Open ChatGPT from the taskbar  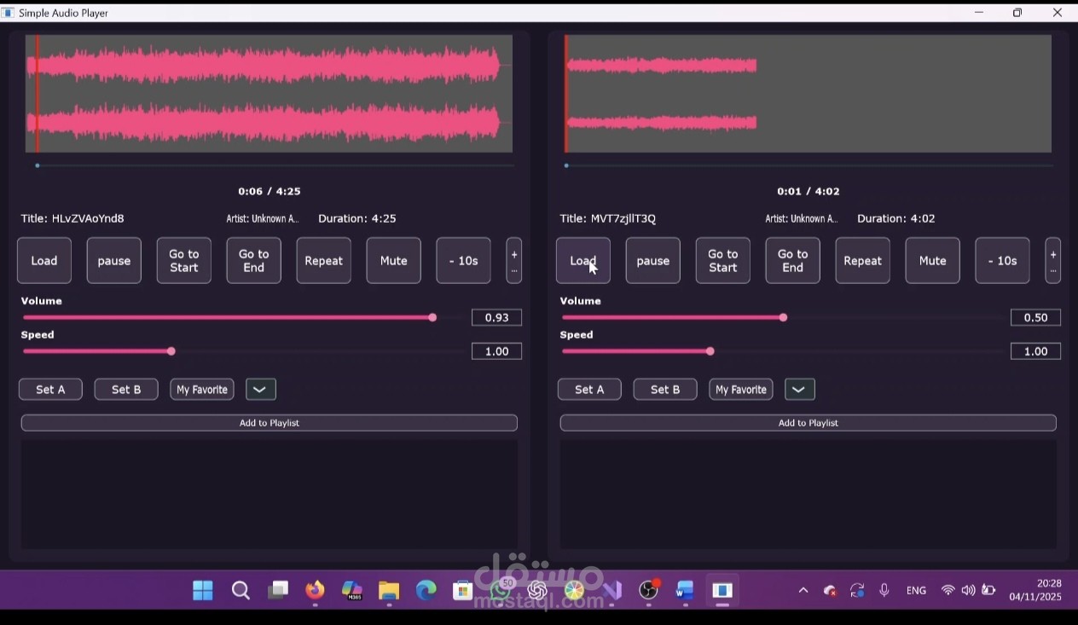click(537, 590)
